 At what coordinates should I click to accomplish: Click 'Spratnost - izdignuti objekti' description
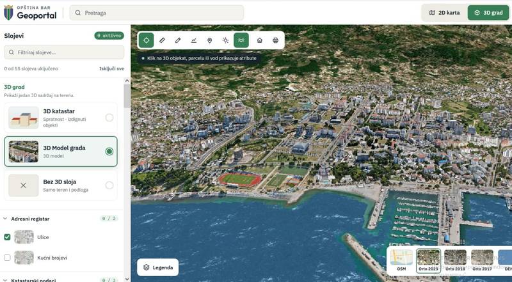[x=65, y=122]
